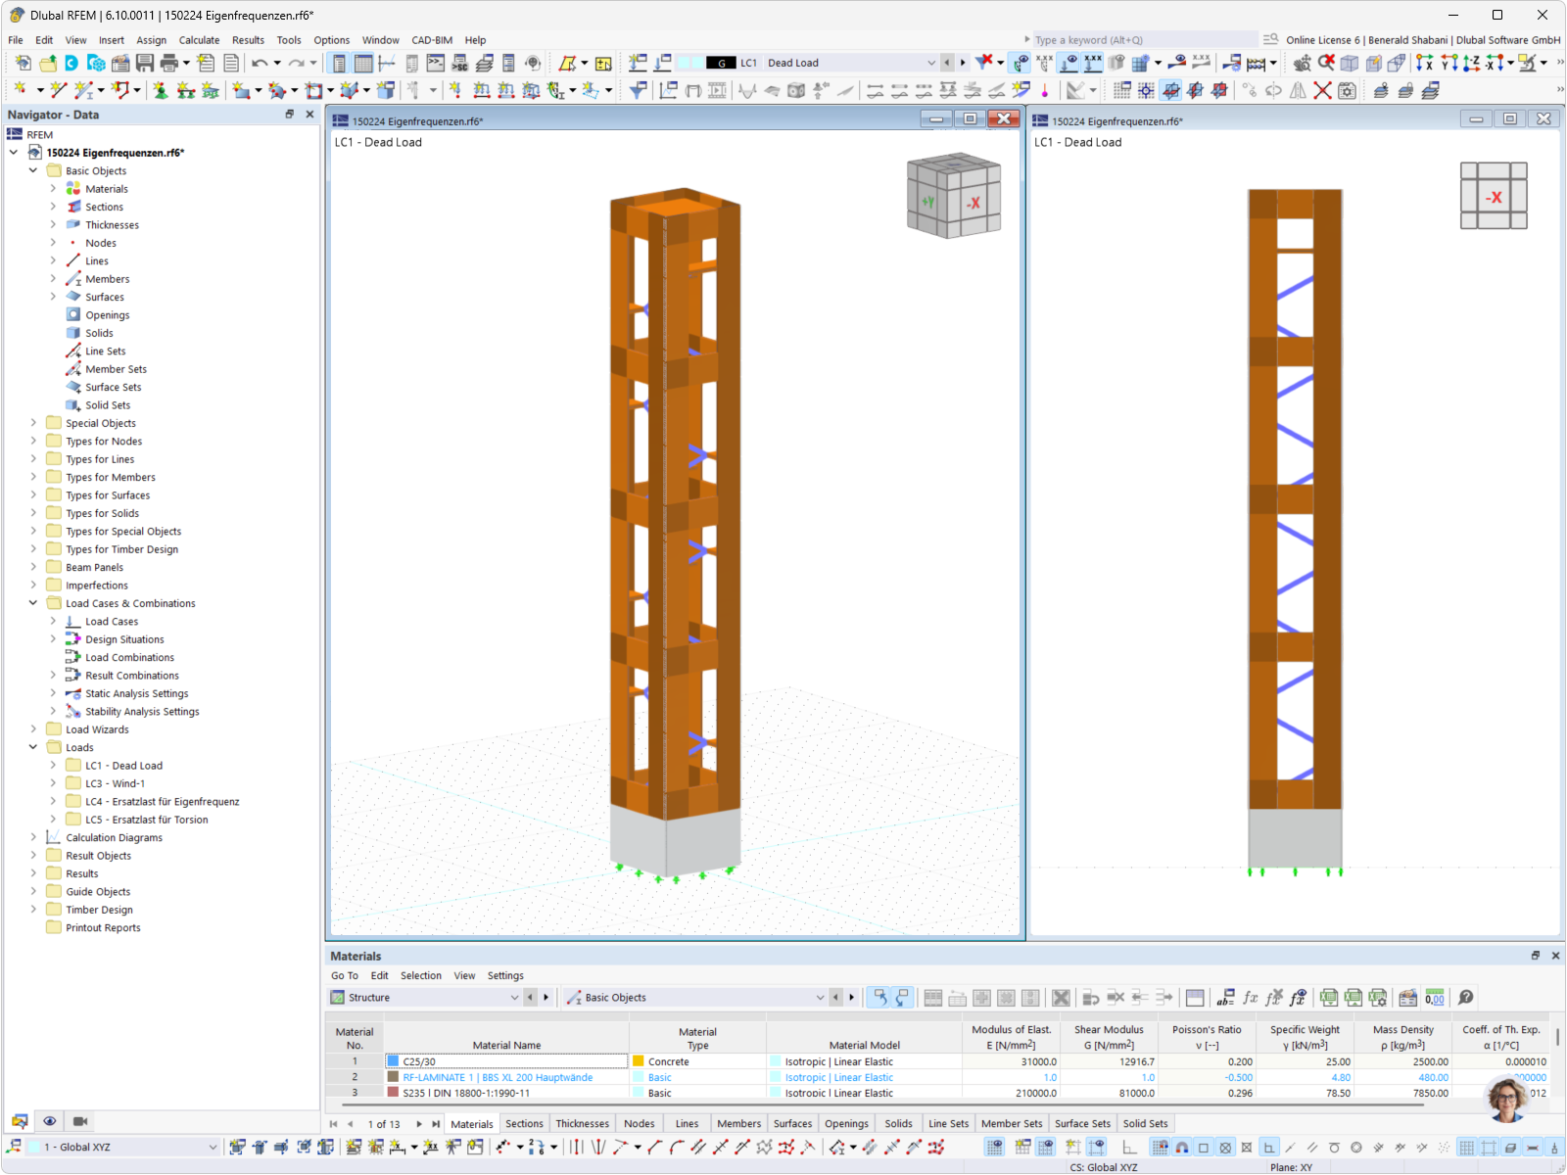Viewport: 1567px width, 1175px height.
Task: Toggle the camera icon next to the eye
Action: (79, 1120)
